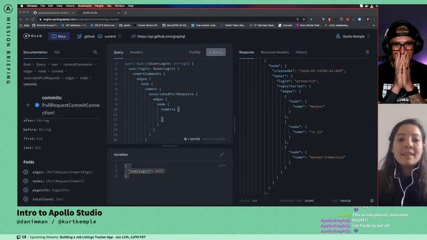The image size is (427, 240).
Task: Go back with docs left arrow
Action: 28,105
